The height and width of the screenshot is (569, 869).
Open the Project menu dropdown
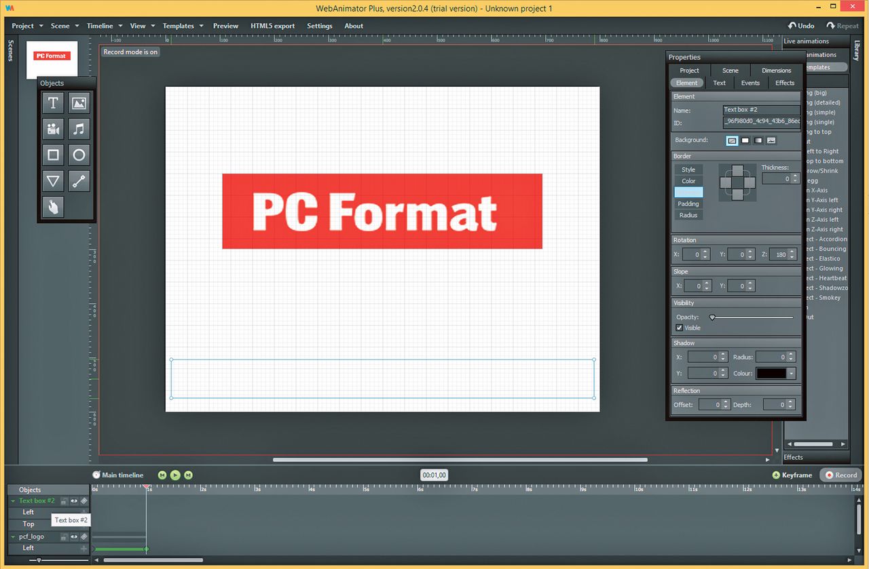pyautogui.click(x=27, y=26)
